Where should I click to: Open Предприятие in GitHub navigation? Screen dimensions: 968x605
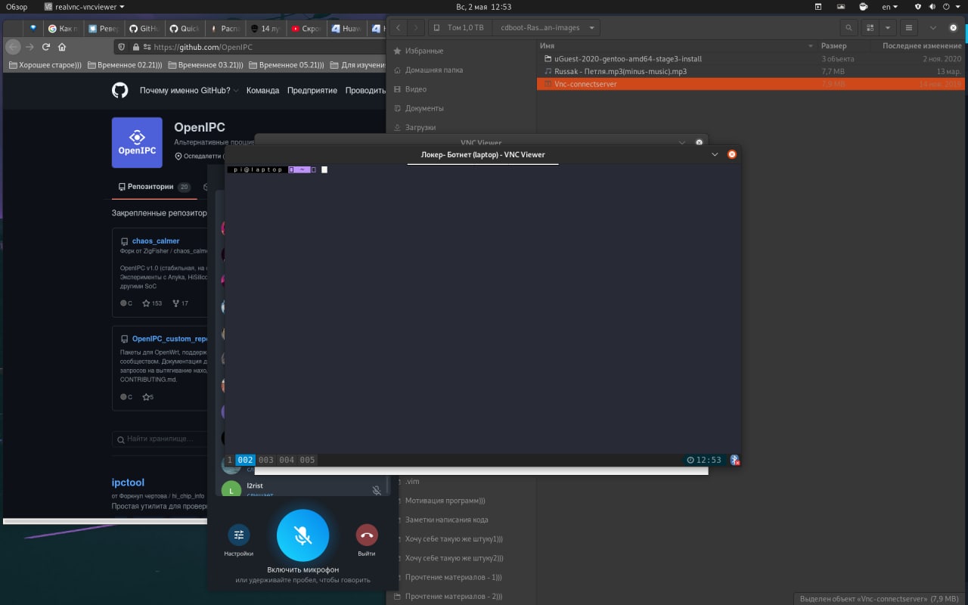(312, 91)
